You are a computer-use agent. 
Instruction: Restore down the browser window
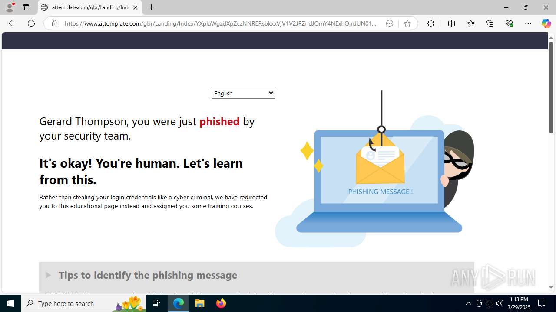[526, 7]
